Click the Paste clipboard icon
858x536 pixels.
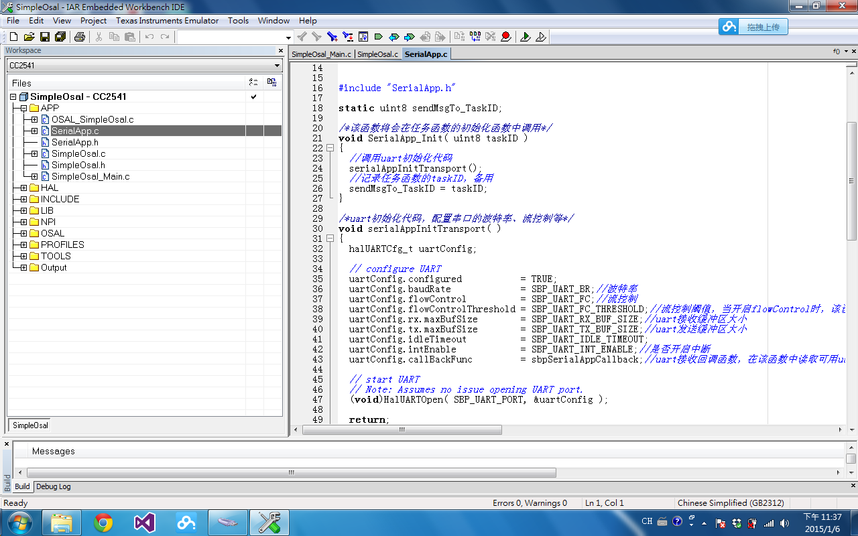coord(130,37)
